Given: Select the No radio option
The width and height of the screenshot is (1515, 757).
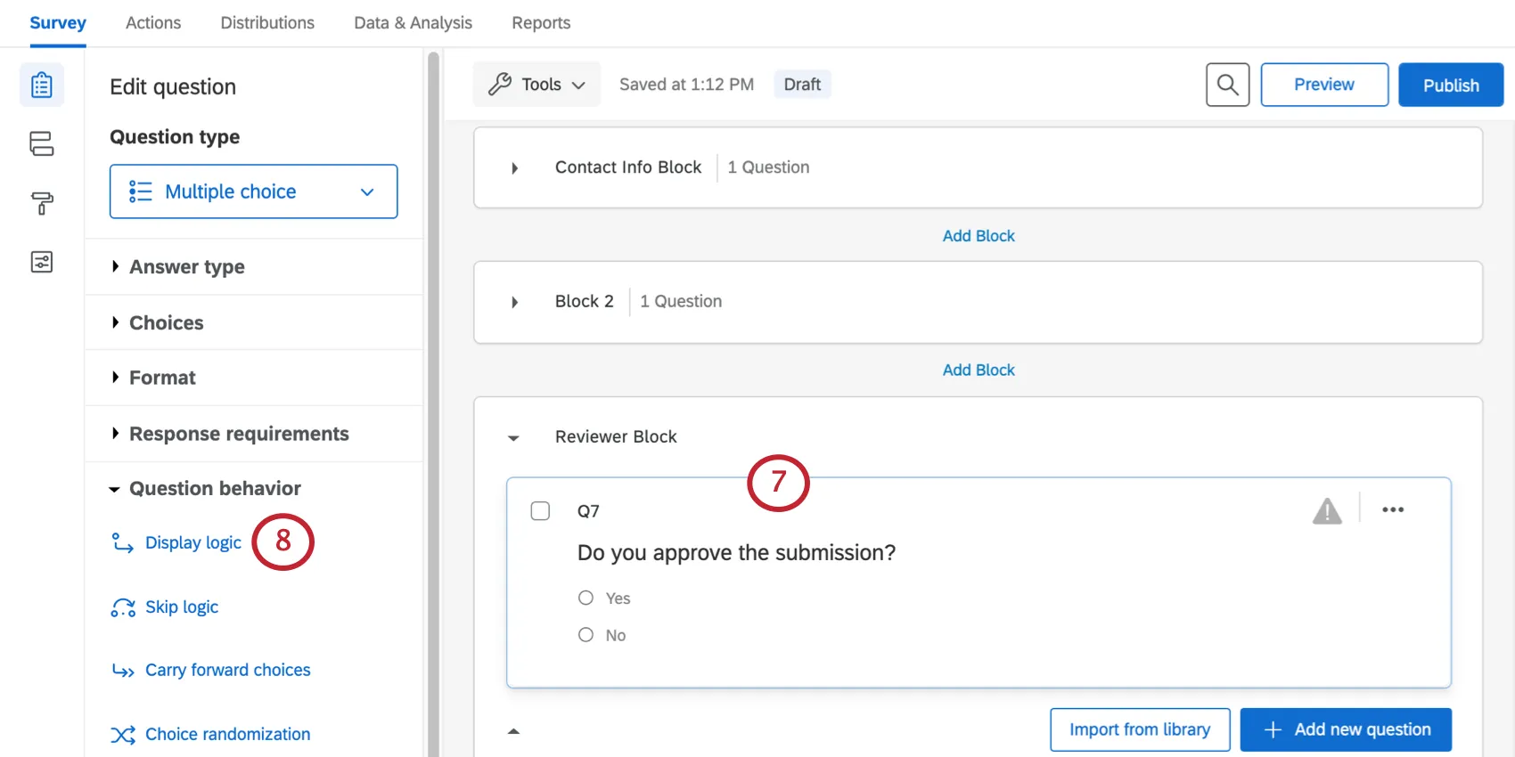Looking at the screenshot, I should [x=586, y=635].
